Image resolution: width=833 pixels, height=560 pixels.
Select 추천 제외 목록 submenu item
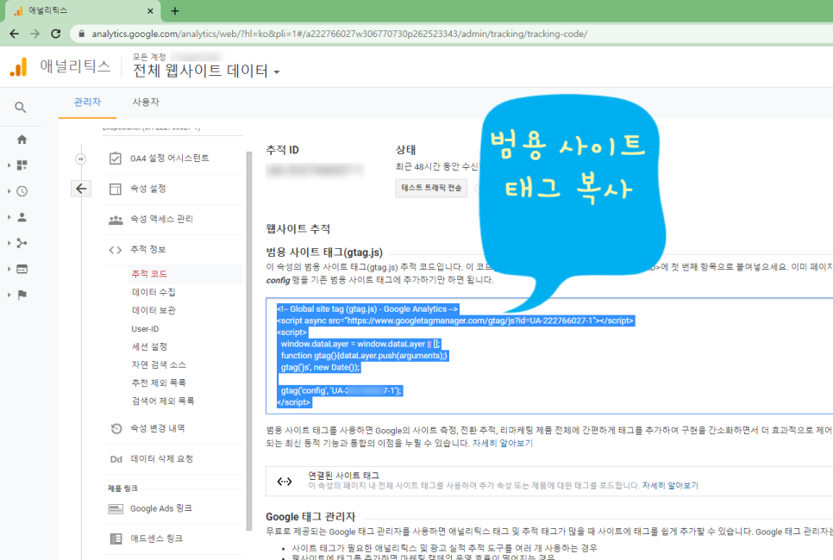coord(159,383)
